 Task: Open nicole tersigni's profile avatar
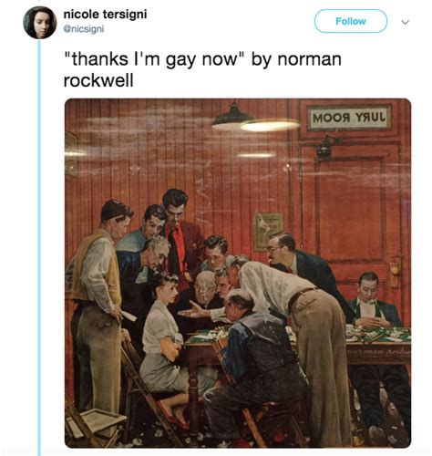[x=40, y=22]
